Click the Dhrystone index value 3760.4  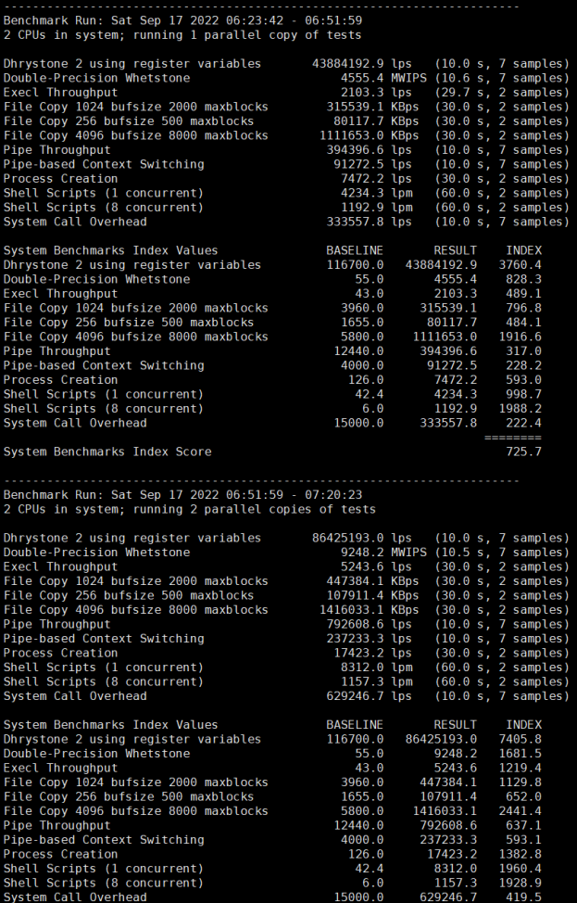[522, 265]
